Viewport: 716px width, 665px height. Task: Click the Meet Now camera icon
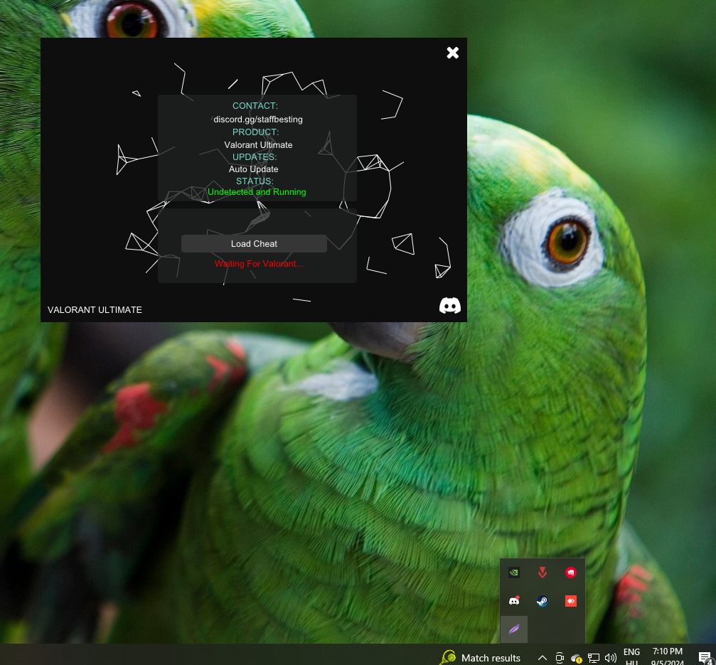click(560, 658)
